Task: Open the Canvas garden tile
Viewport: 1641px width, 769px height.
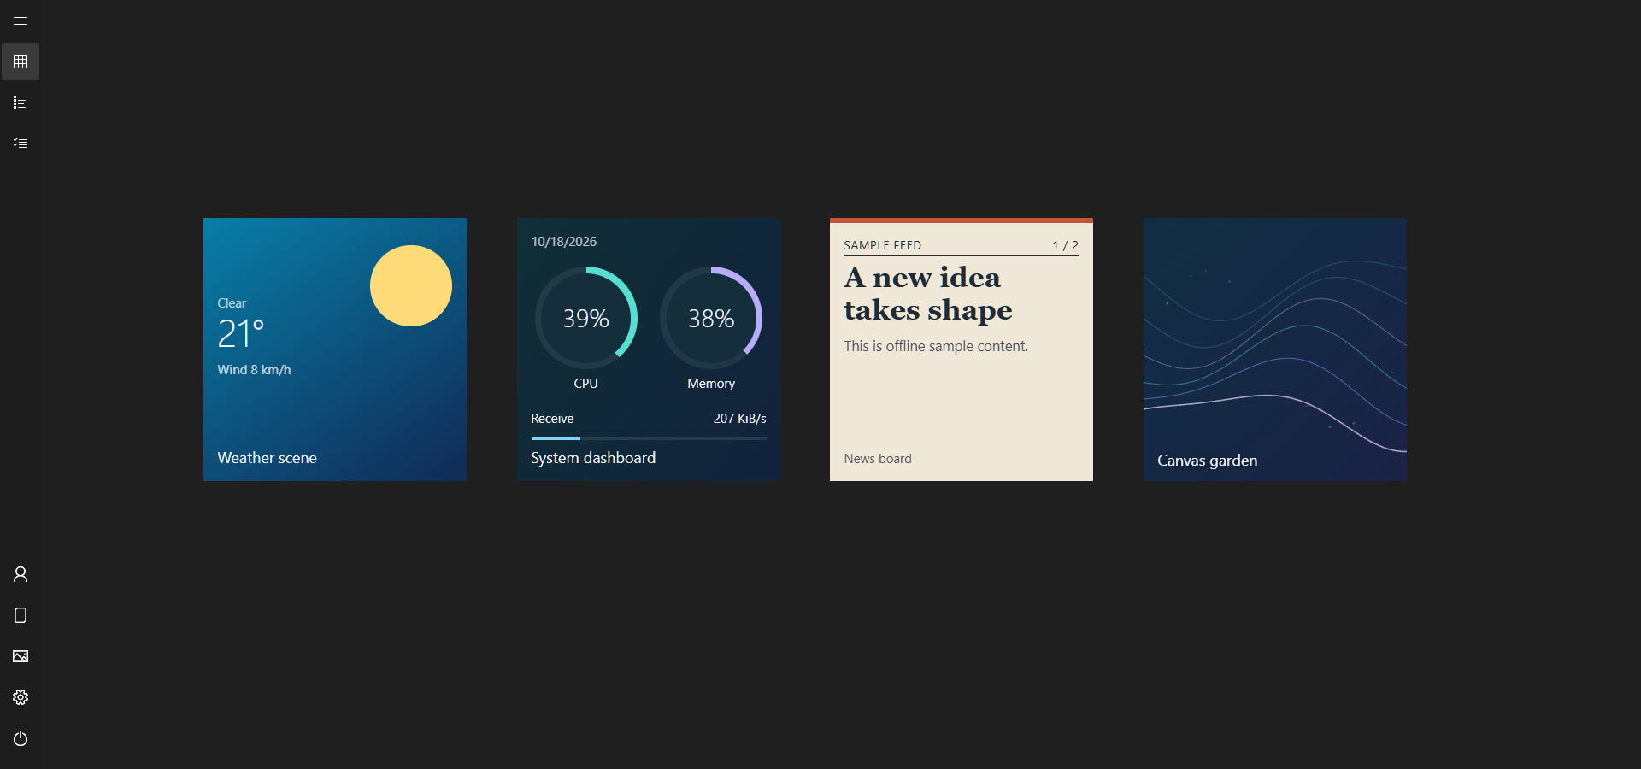Action: pyautogui.click(x=1275, y=349)
